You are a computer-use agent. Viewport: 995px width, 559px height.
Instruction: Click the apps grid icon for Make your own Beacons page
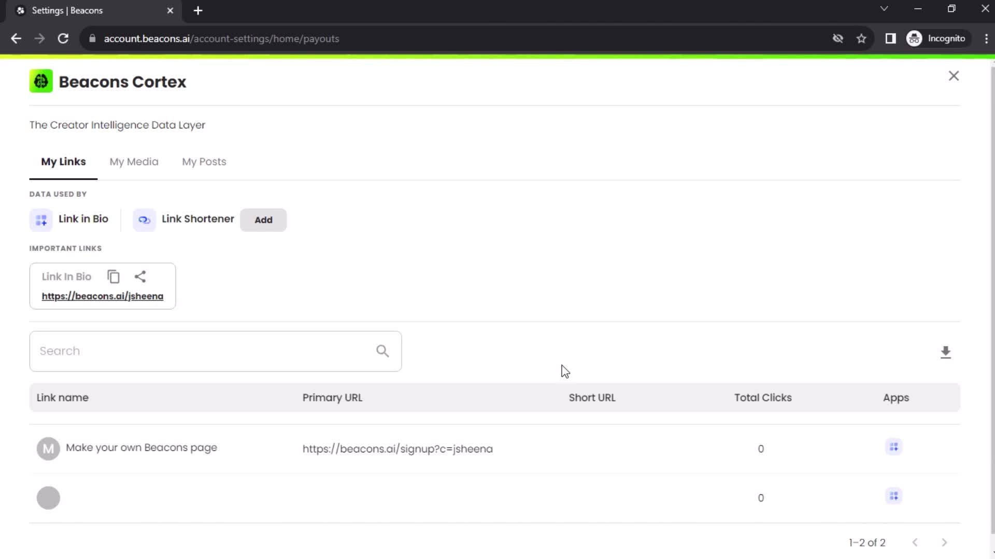894,447
